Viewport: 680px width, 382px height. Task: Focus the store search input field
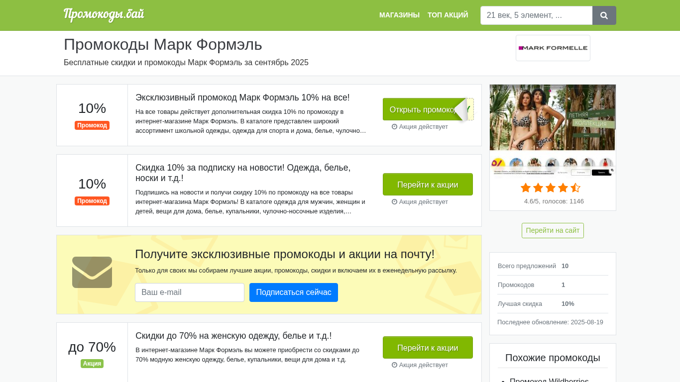click(536, 15)
